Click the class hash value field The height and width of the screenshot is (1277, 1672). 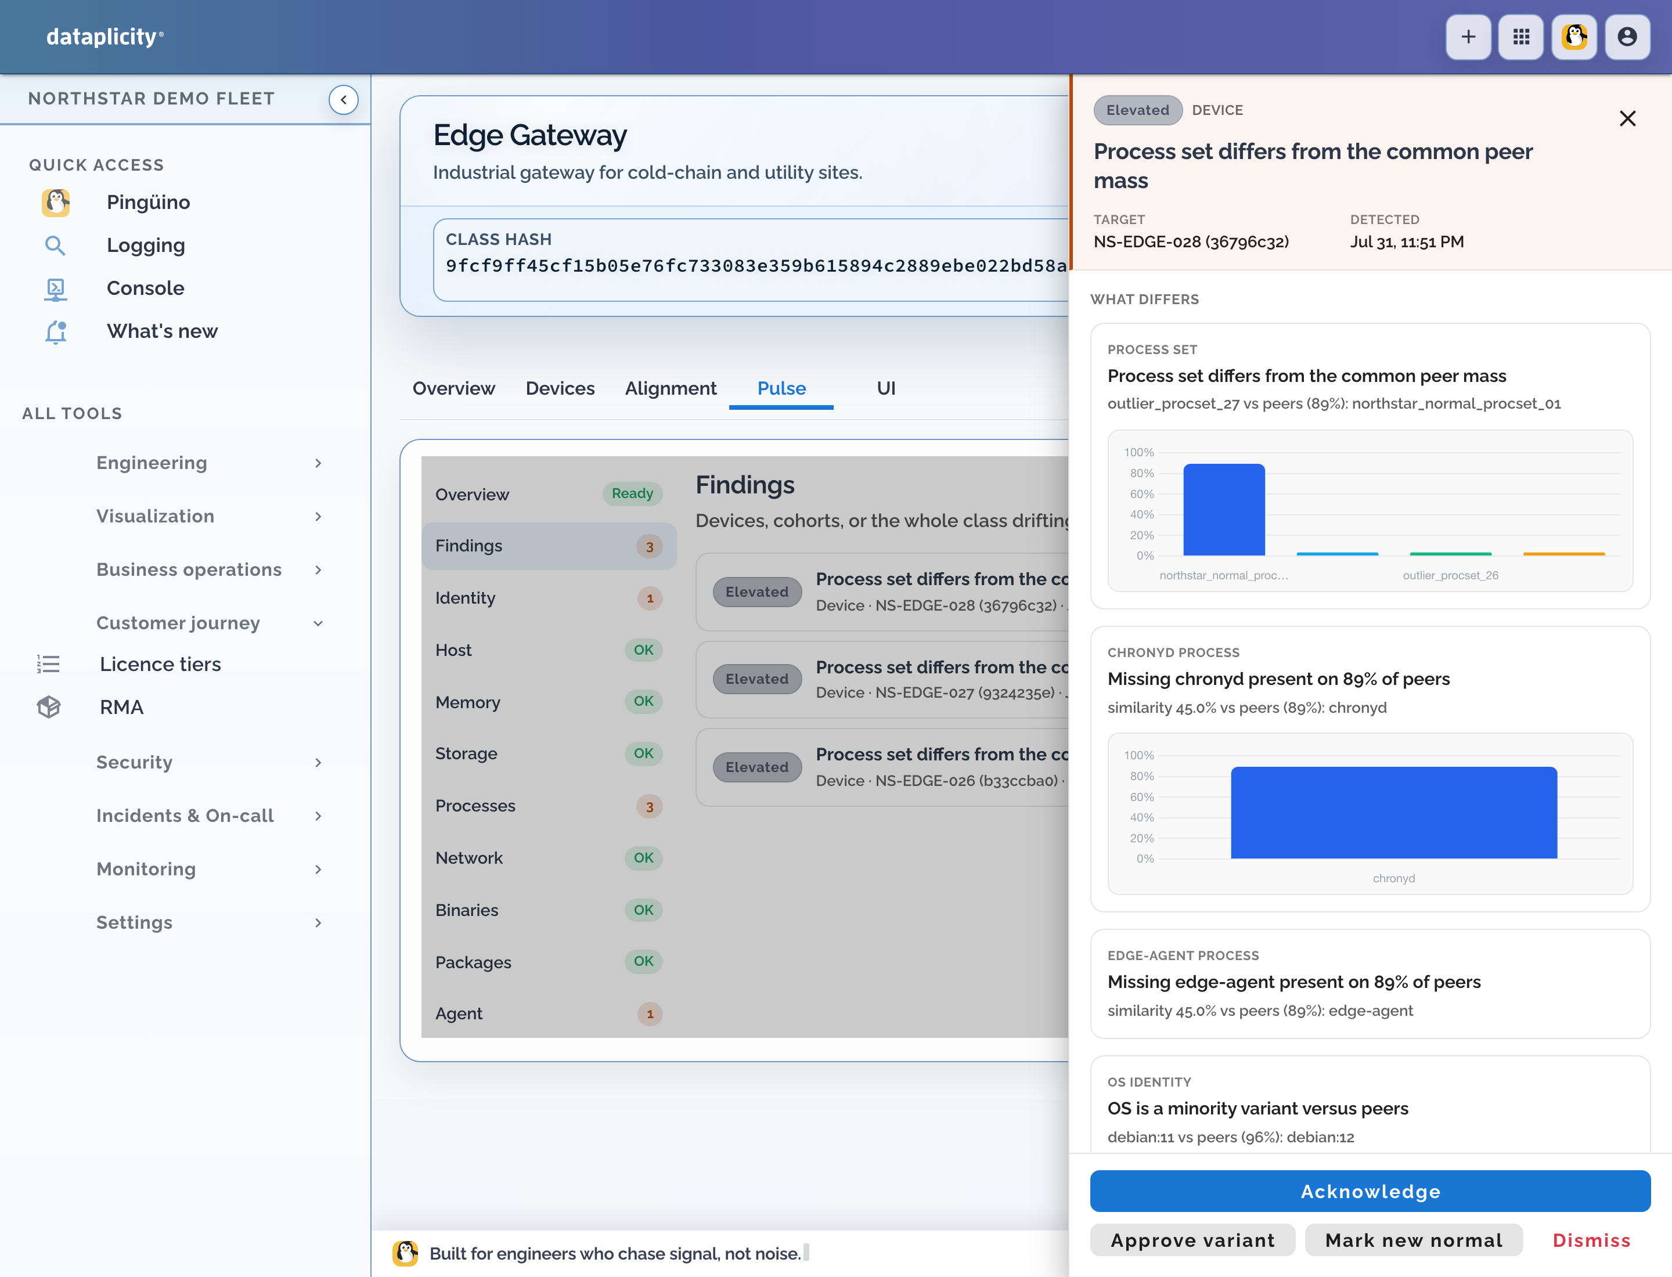click(751, 260)
